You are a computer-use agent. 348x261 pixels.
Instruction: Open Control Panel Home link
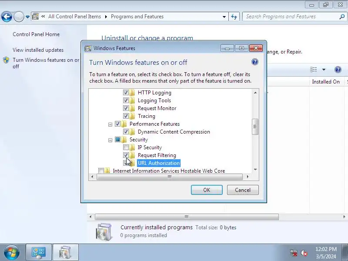(x=36, y=34)
